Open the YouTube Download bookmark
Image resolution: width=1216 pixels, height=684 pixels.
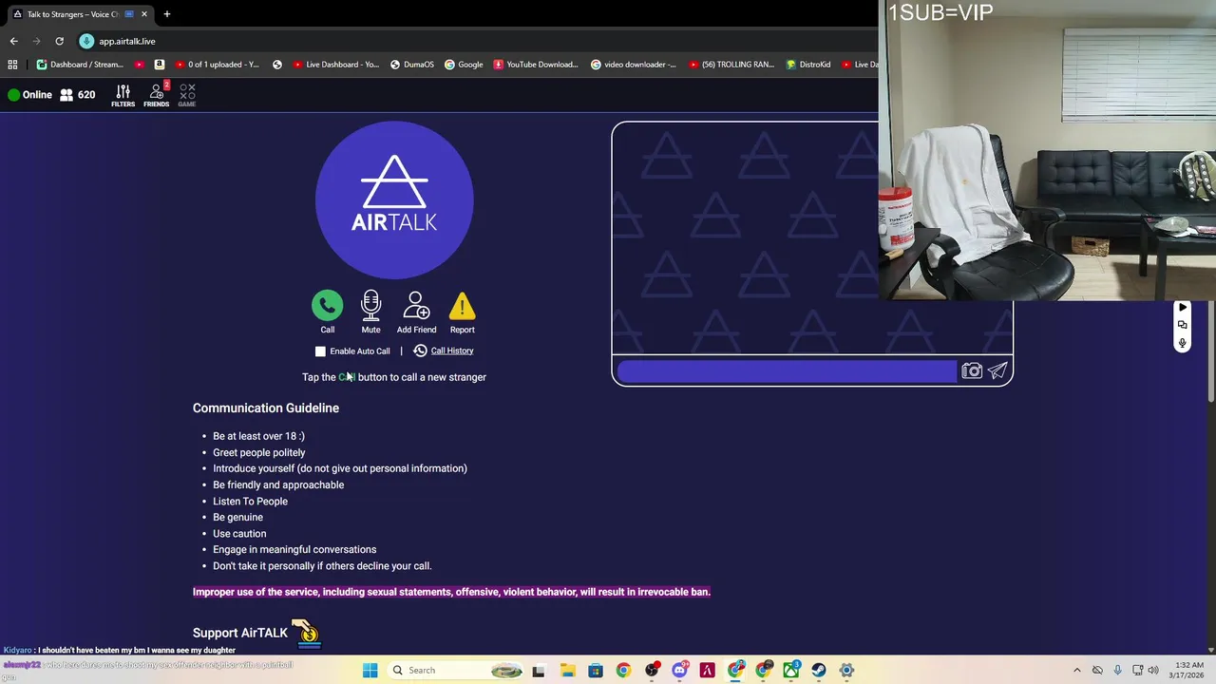[x=536, y=65]
